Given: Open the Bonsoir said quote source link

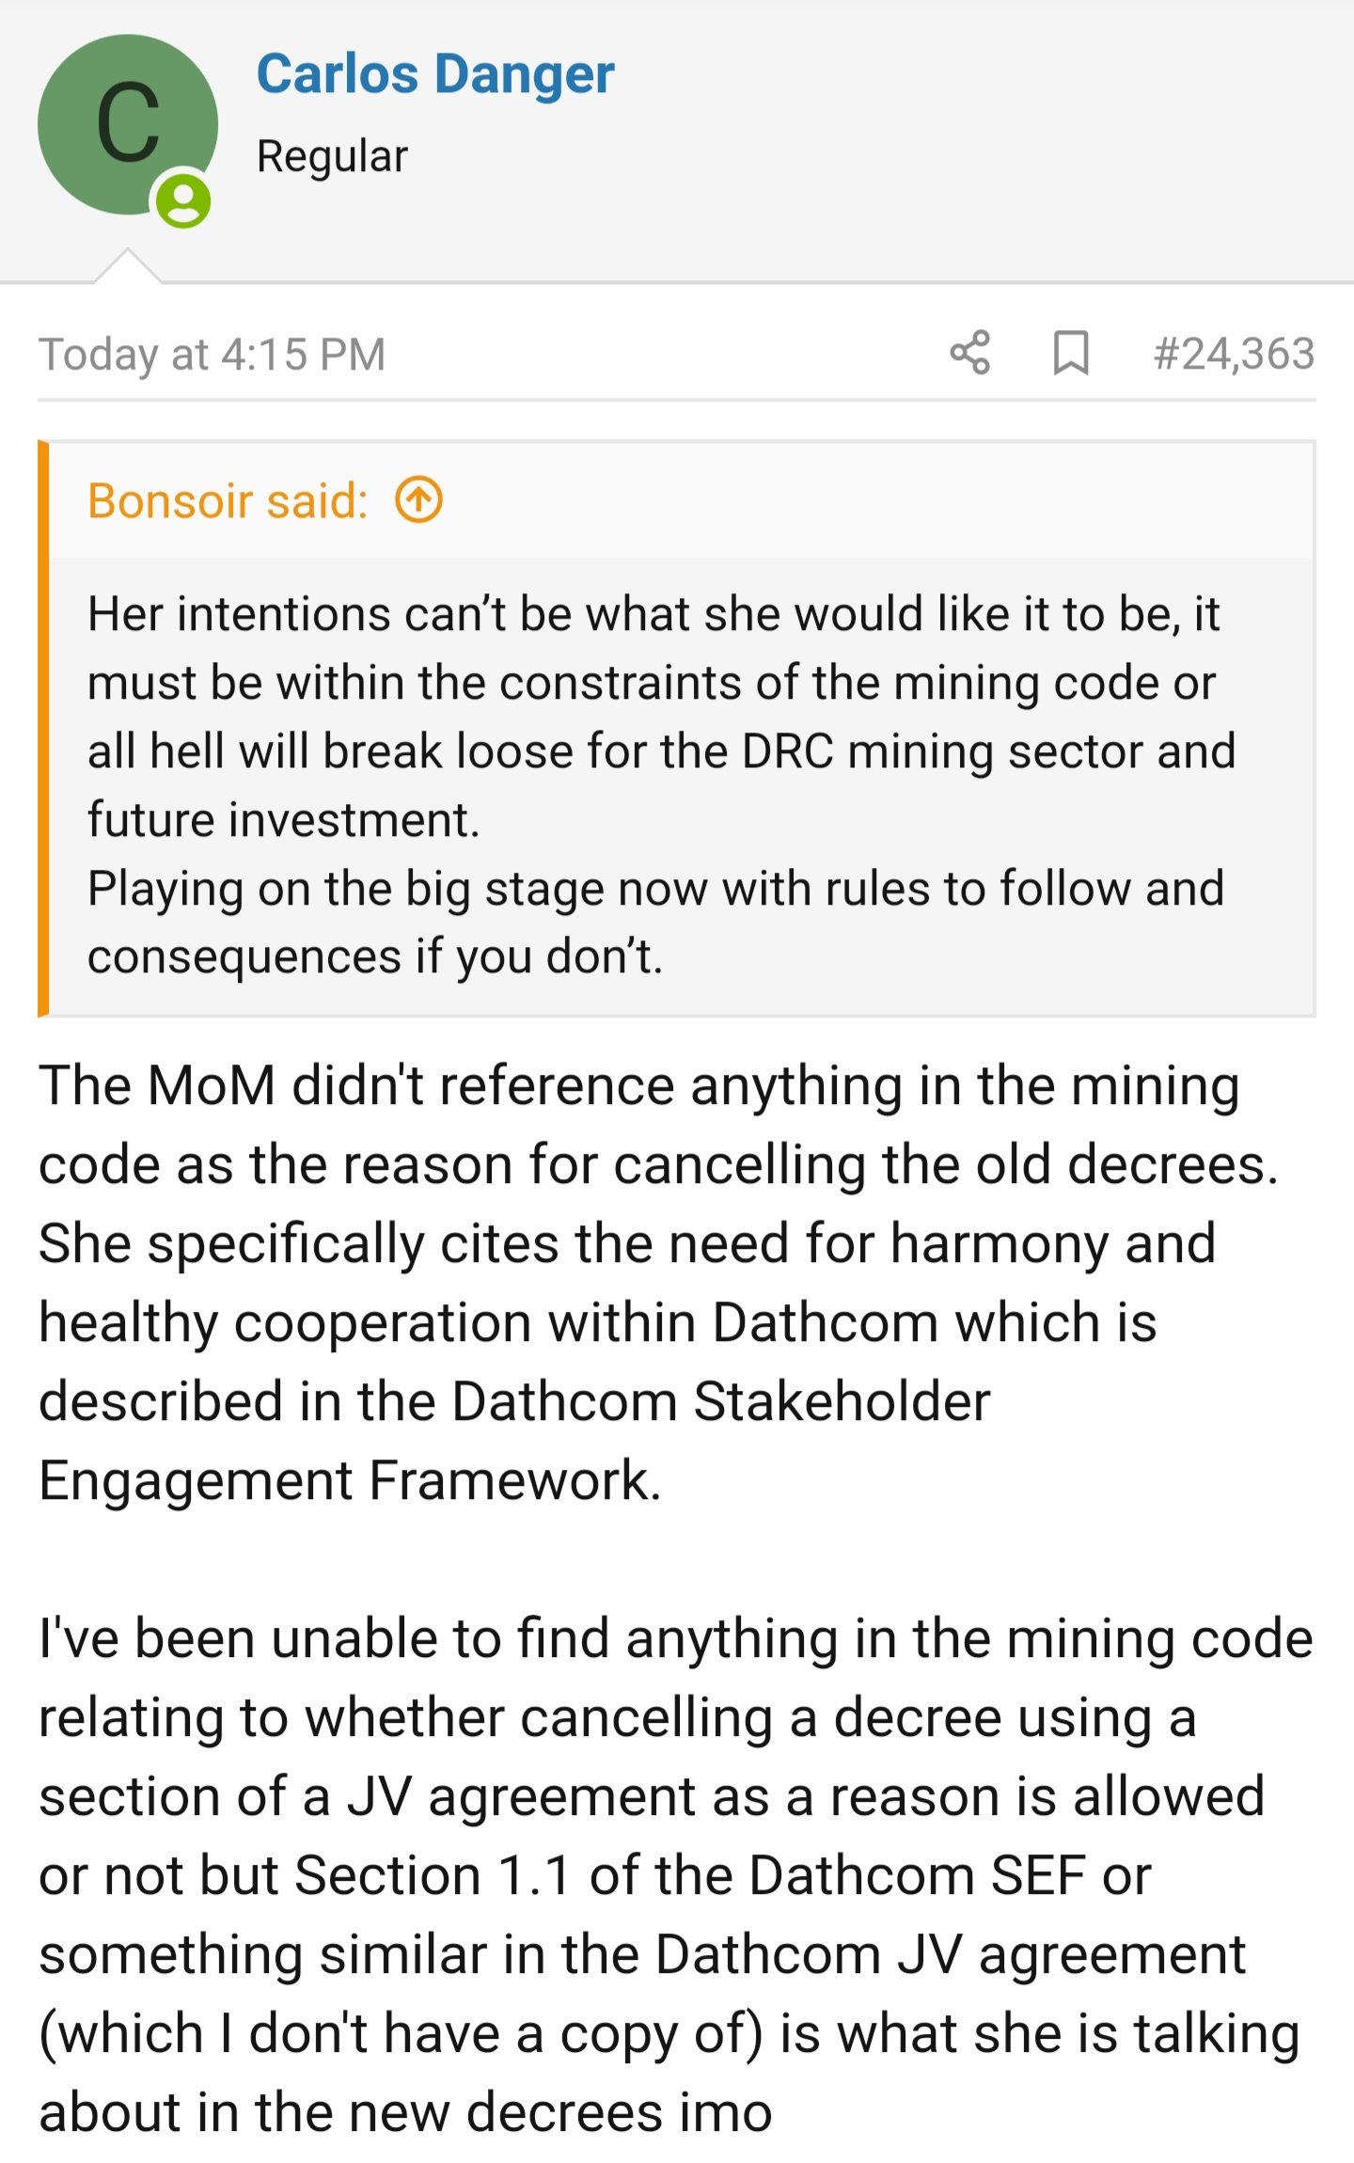Looking at the screenshot, I should click(228, 500).
